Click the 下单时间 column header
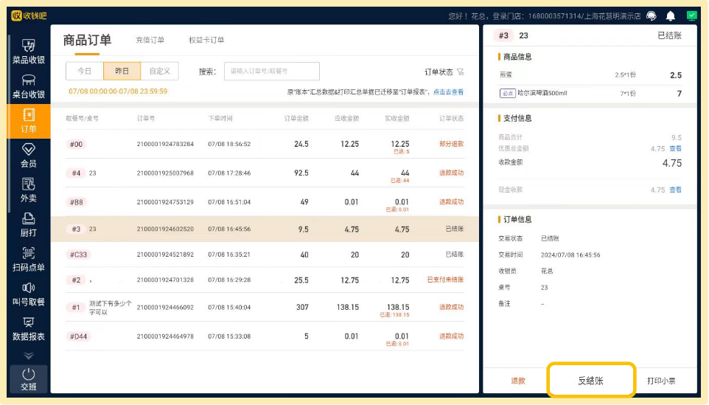 220,118
